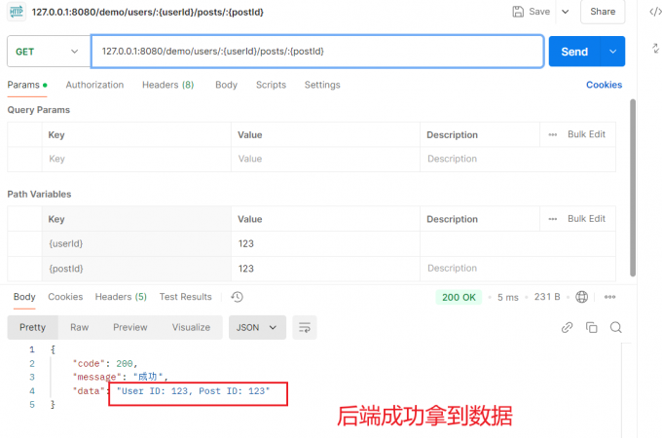Click the network globe icon

[x=582, y=297]
